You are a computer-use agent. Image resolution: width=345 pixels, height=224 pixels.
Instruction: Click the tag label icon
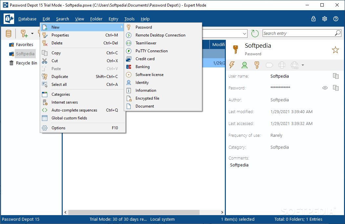[269, 65]
